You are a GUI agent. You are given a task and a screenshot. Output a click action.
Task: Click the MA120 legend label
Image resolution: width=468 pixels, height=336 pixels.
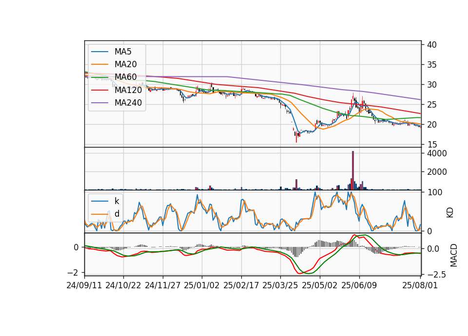128,90
